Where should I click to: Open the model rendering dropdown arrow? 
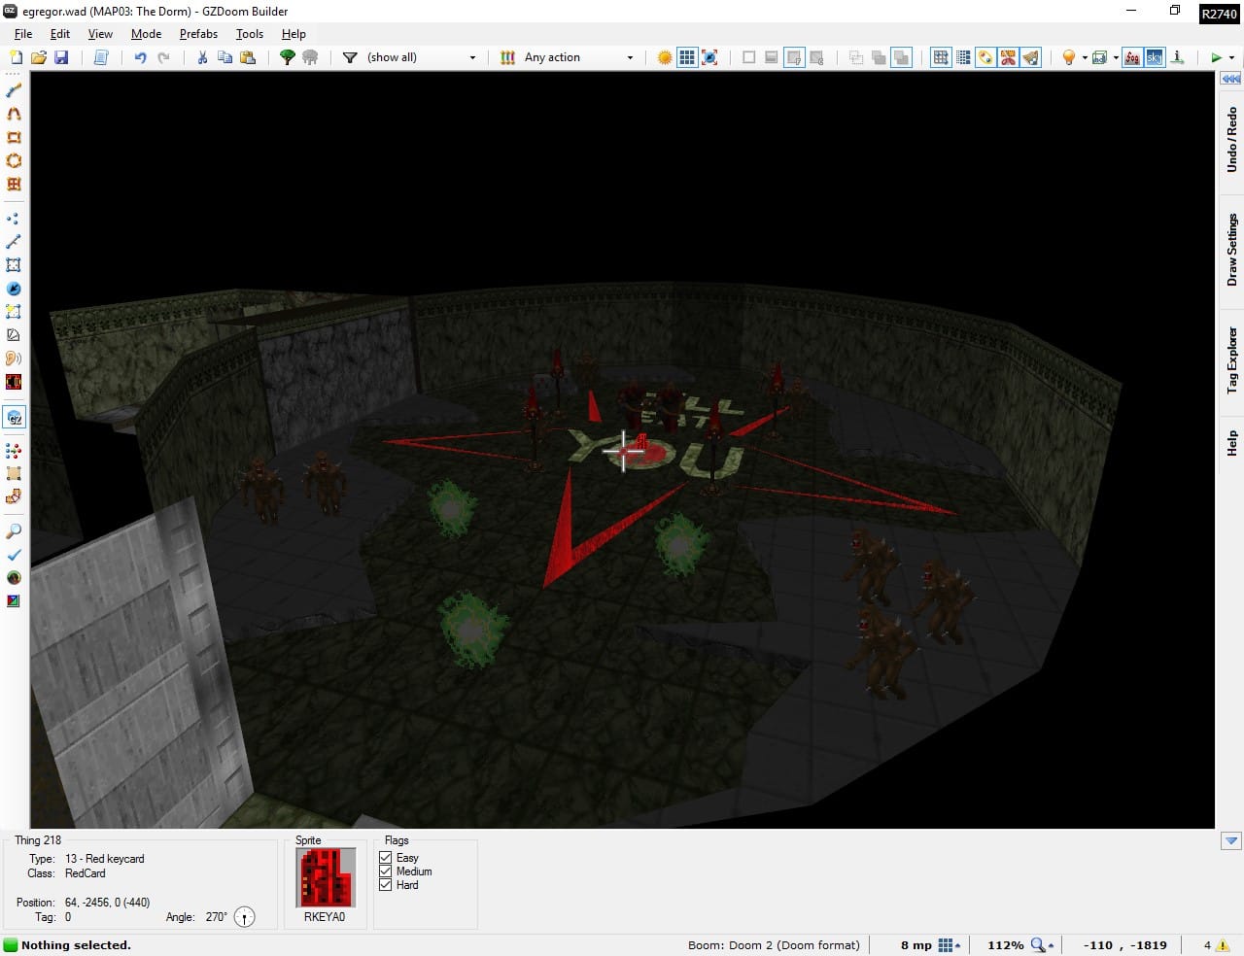coord(1115,57)
